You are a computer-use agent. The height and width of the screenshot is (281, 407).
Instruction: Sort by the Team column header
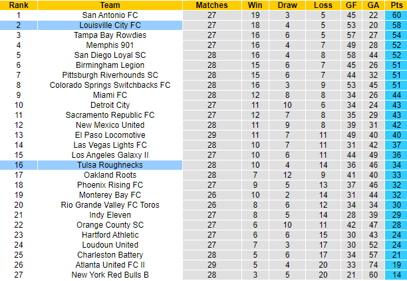click(110, 5)
